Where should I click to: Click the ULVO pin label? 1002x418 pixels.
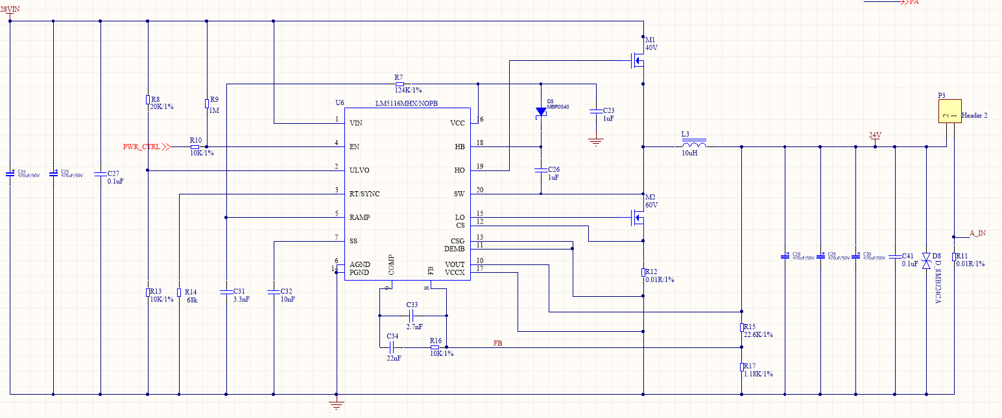pyautogui.click(x=360, y=170)
